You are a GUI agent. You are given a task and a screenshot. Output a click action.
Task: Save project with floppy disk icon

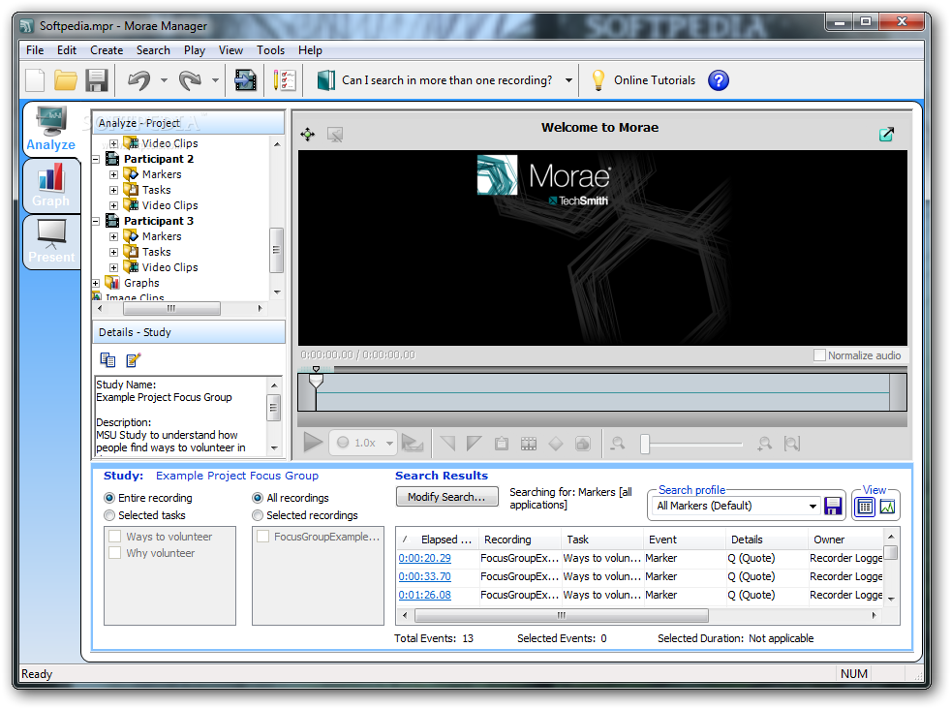(96, 80)
